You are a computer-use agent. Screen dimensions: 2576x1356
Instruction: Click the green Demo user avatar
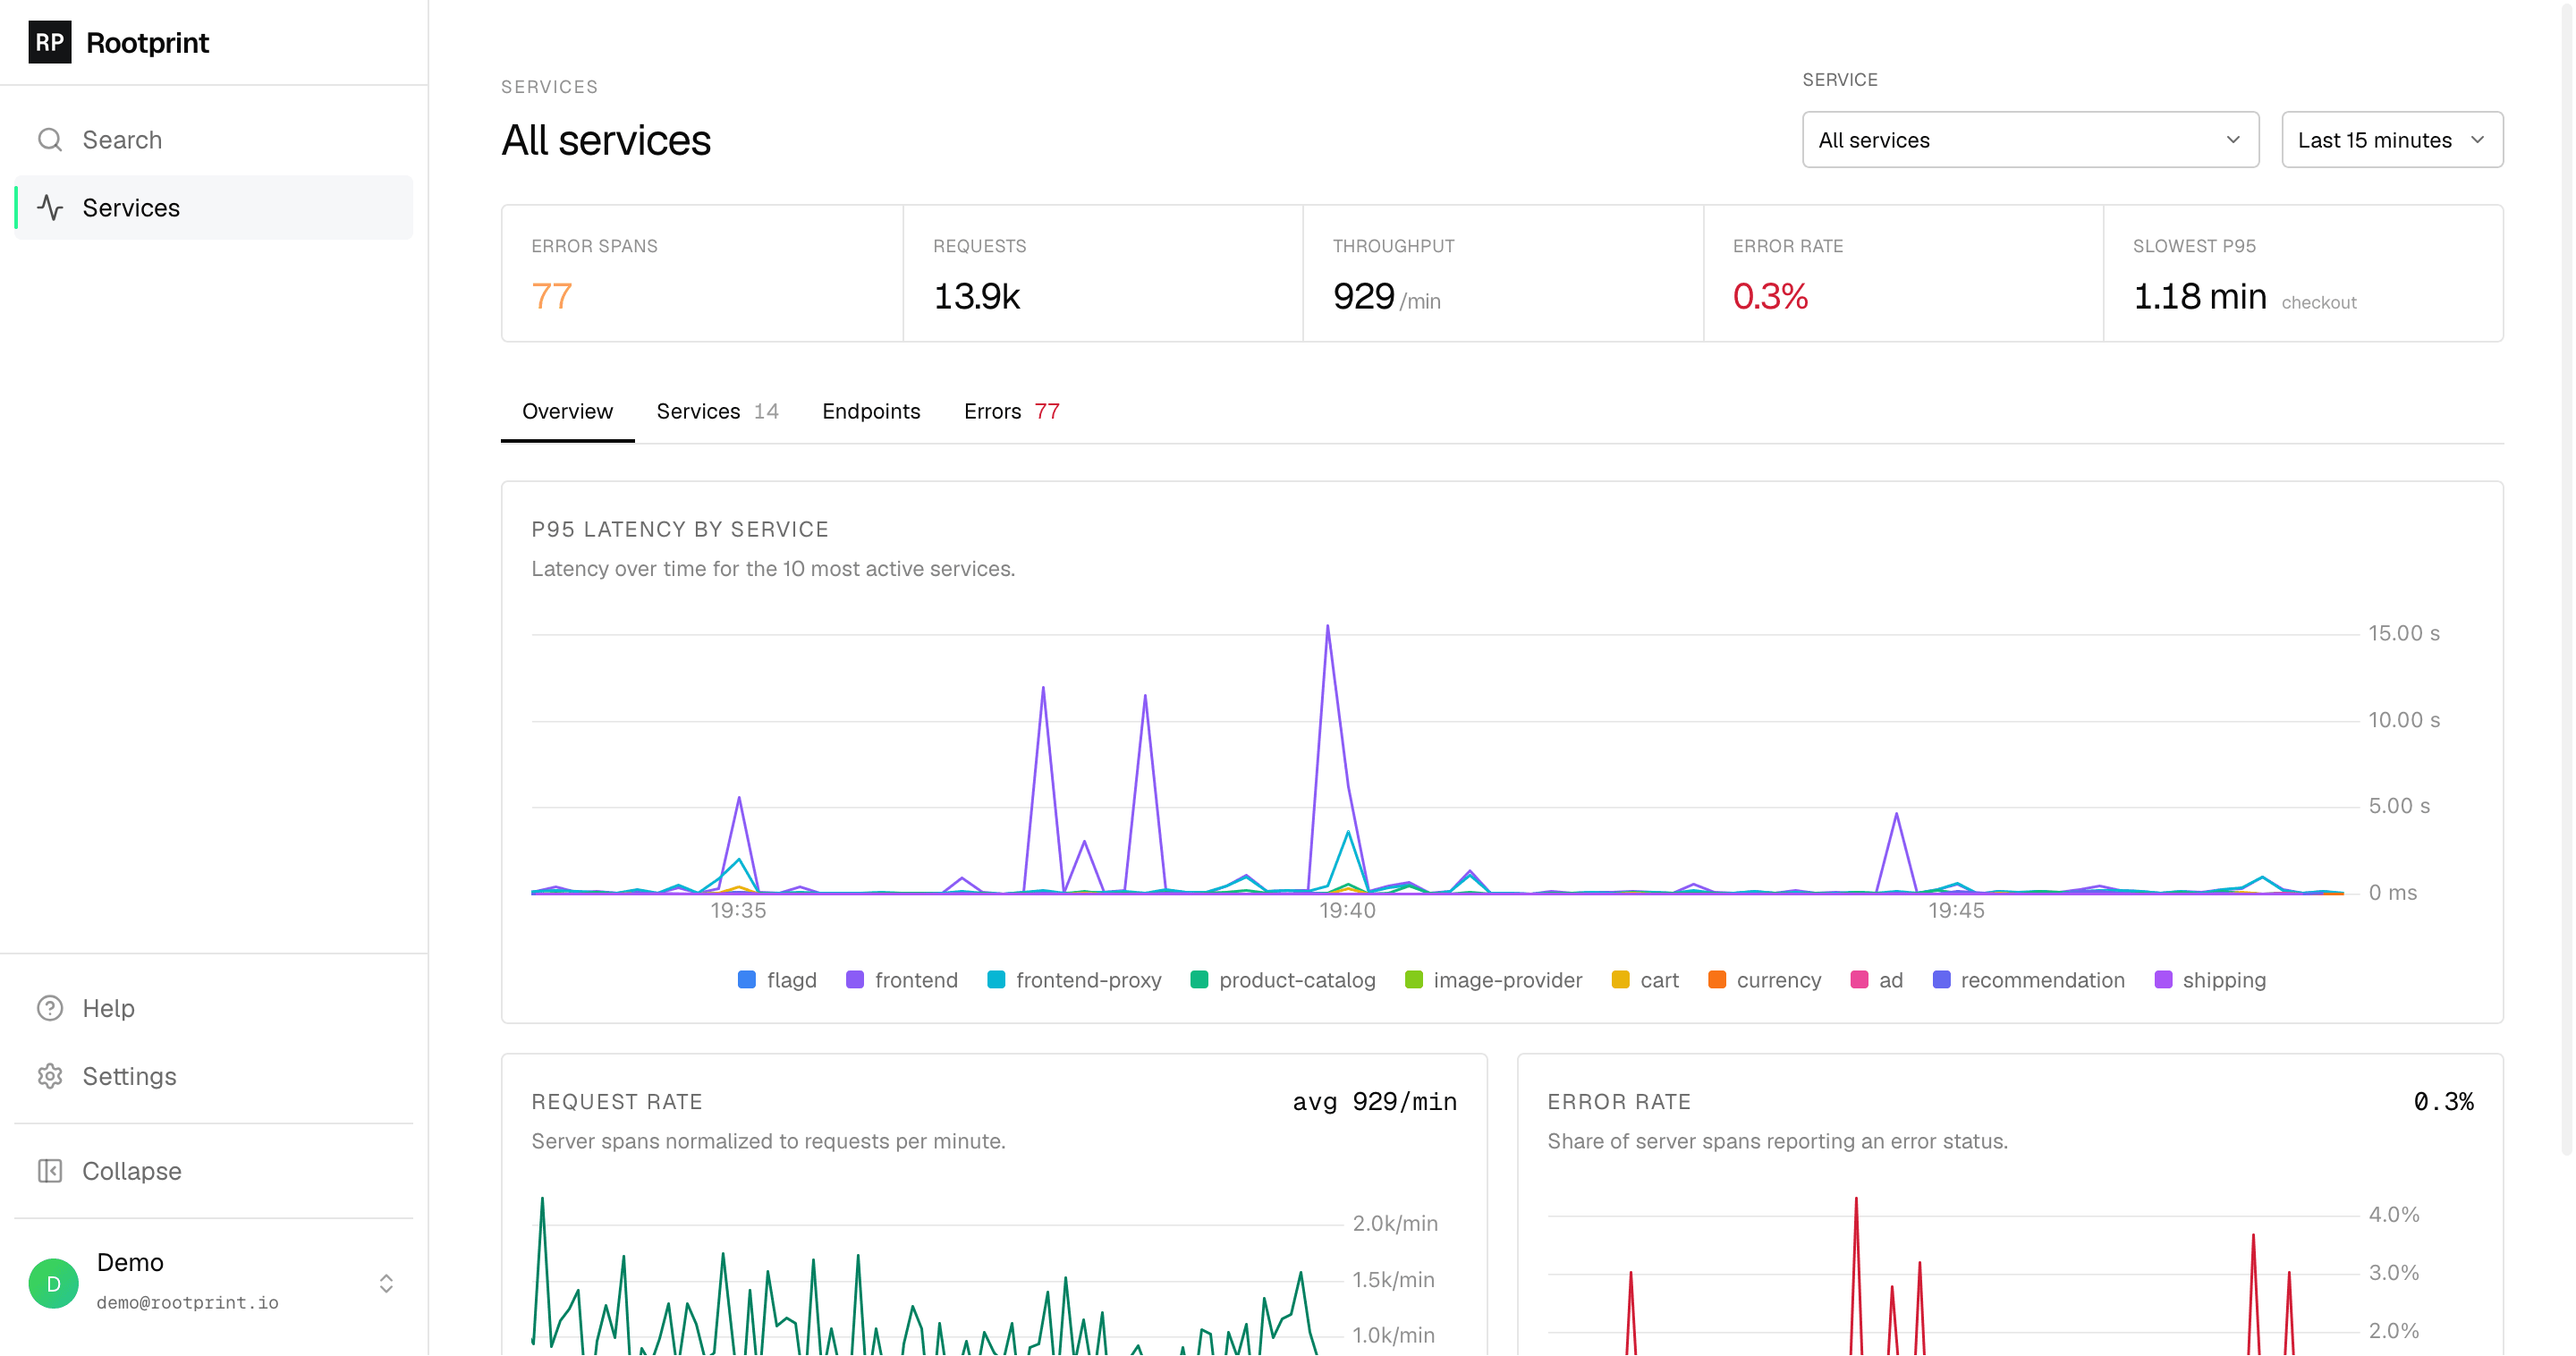[x=53, y=1284]
